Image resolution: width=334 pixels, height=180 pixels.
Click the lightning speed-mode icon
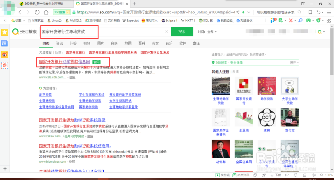243,12
